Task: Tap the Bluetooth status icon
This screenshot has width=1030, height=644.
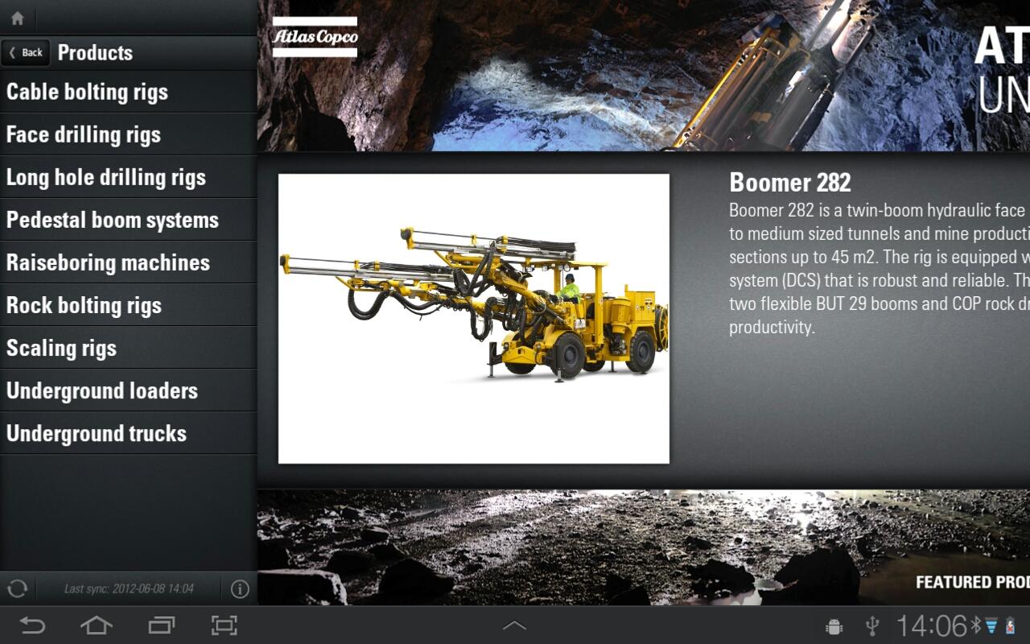Action: 975,625
